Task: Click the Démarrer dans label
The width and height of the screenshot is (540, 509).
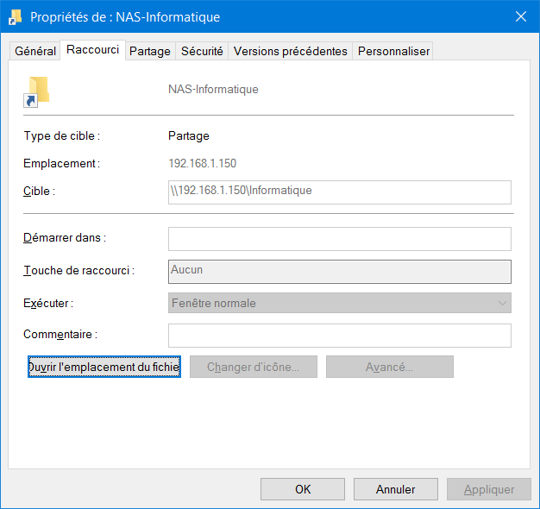Action: (x=65, y=237)
